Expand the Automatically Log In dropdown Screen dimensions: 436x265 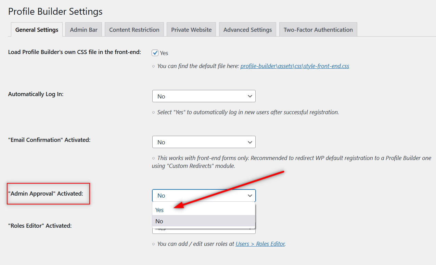pyautogui.click(x=204, y=96)
